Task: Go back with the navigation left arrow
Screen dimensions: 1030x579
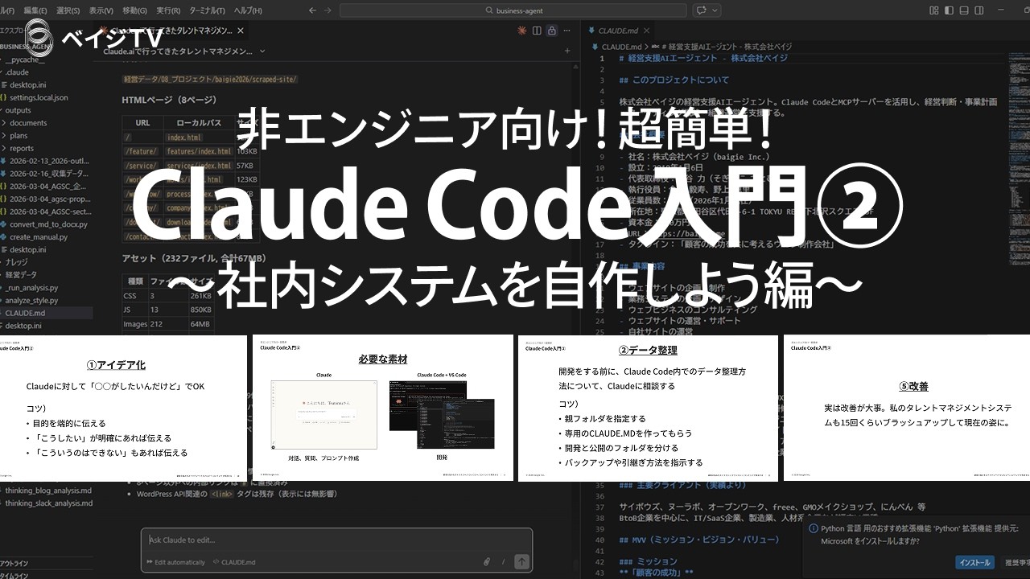Action: [x=313, y=10]
